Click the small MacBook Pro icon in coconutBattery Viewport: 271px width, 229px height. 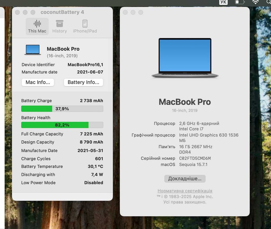[33, 50]
